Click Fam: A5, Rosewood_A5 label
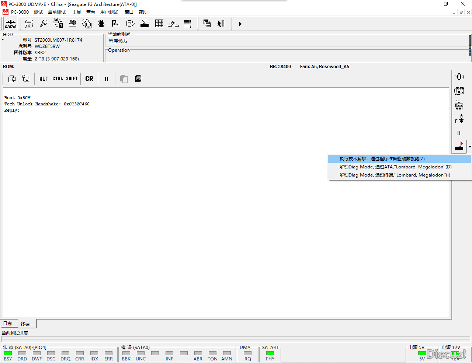The width and height of the screenshot is (472, 363). 324,67
